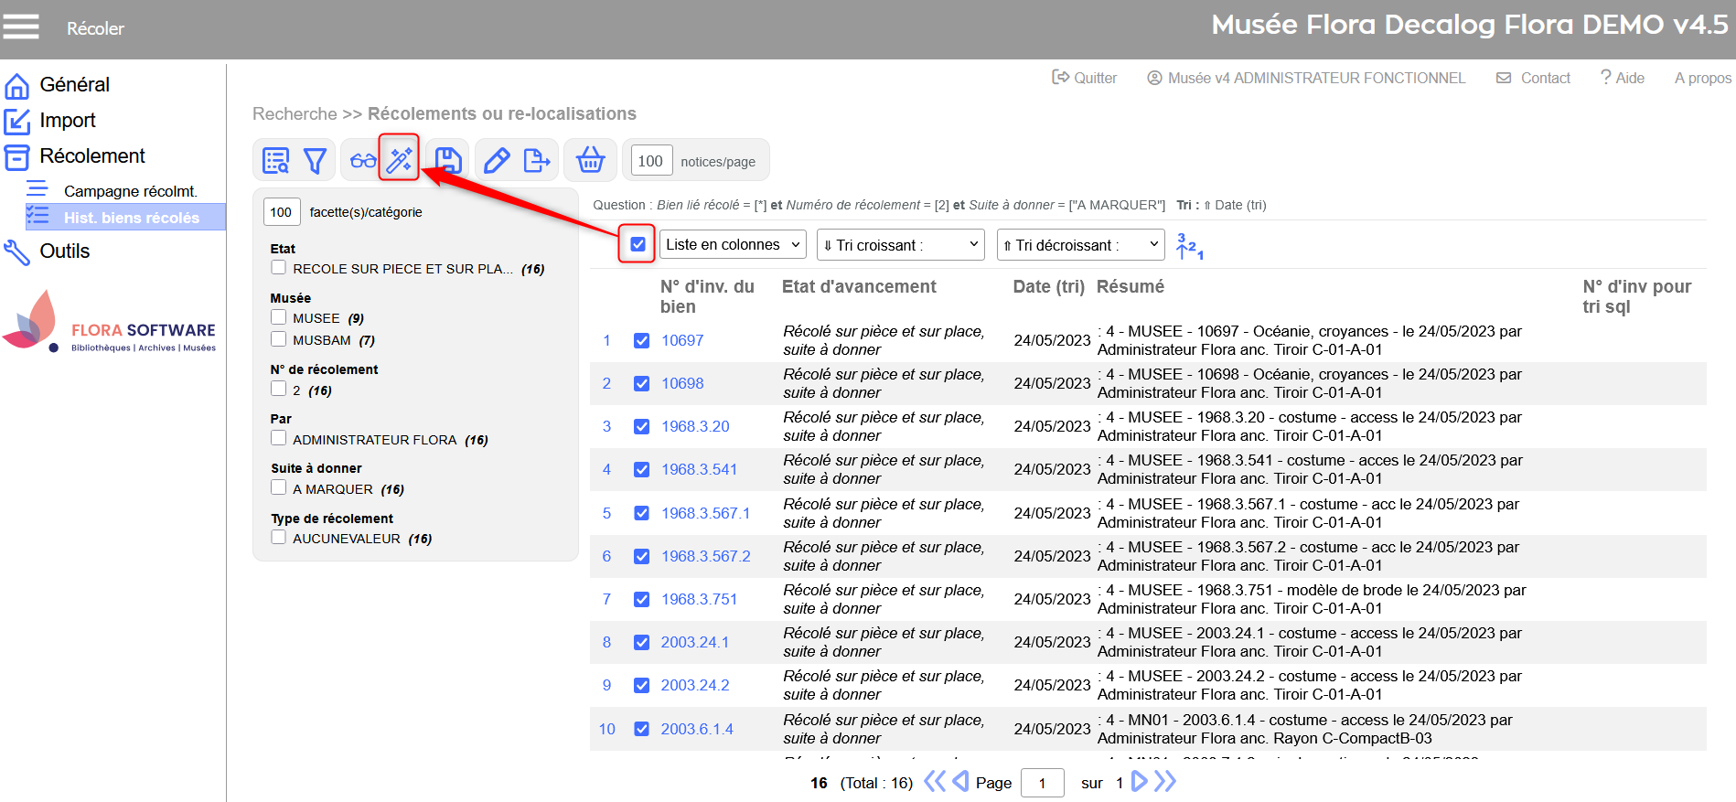
Task: Click the search list icon in toolbar
Action: point(275,161)
